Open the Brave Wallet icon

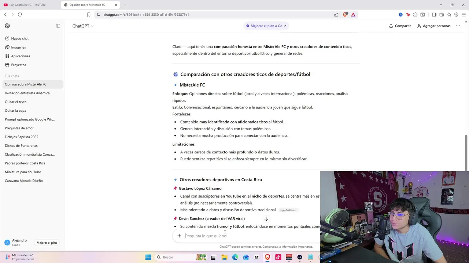(442, 15)
